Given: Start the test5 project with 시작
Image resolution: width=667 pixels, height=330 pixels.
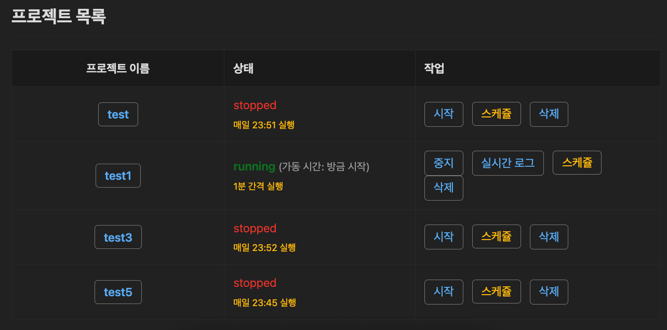Looking at the screenshot, I should [444, 292].
